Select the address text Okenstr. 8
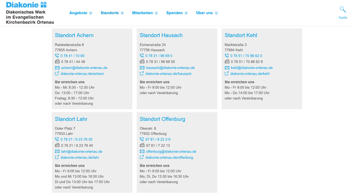The height and width of the screenshot is (195, 354). pyautogui.click(x=148, y=128)
